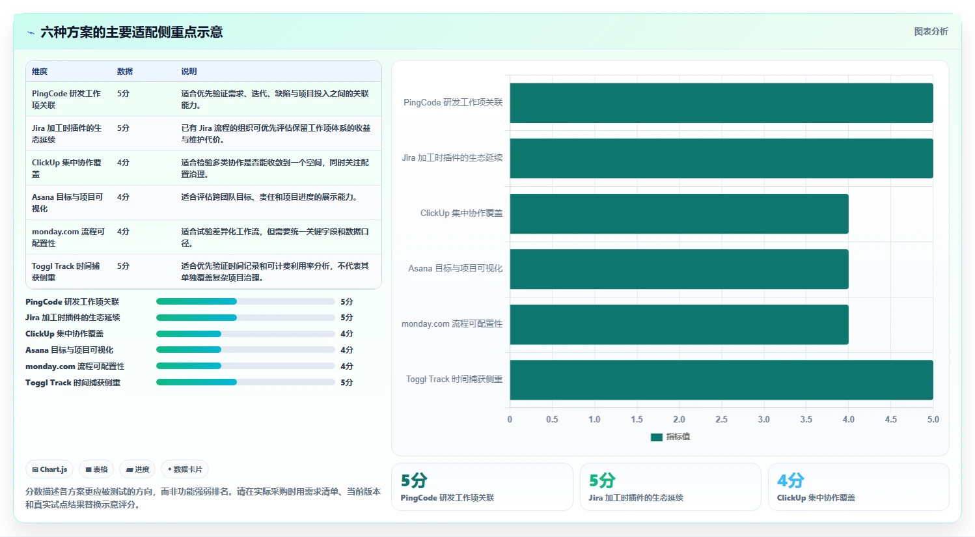The image size is (975, 537).
Task: Click the Asana bar in the bar chart
Action: point(679,269)
